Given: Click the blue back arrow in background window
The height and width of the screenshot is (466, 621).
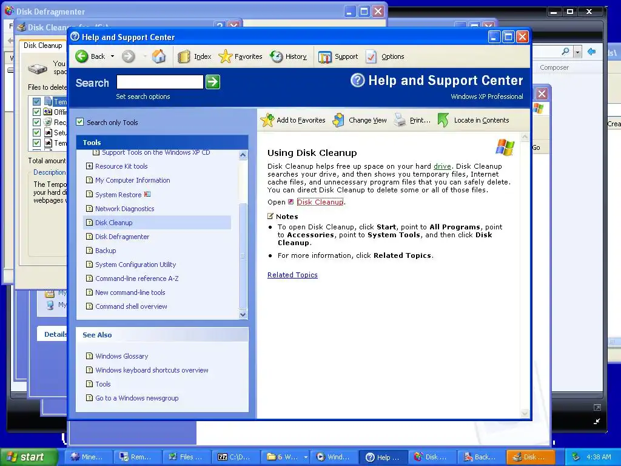Looking at the screenshot, I should coord(592,52).
